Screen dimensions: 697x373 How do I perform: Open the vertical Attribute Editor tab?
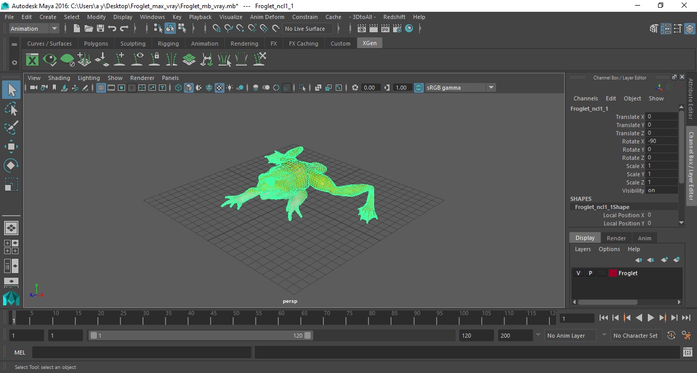(691, 98)
